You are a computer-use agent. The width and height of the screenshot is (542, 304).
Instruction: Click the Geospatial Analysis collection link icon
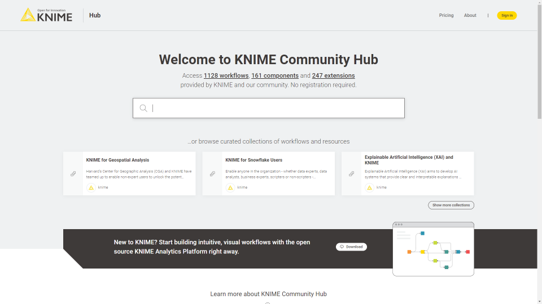click(x=73, y=174)
